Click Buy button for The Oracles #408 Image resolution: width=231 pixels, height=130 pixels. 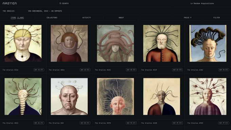click(177, 123)
